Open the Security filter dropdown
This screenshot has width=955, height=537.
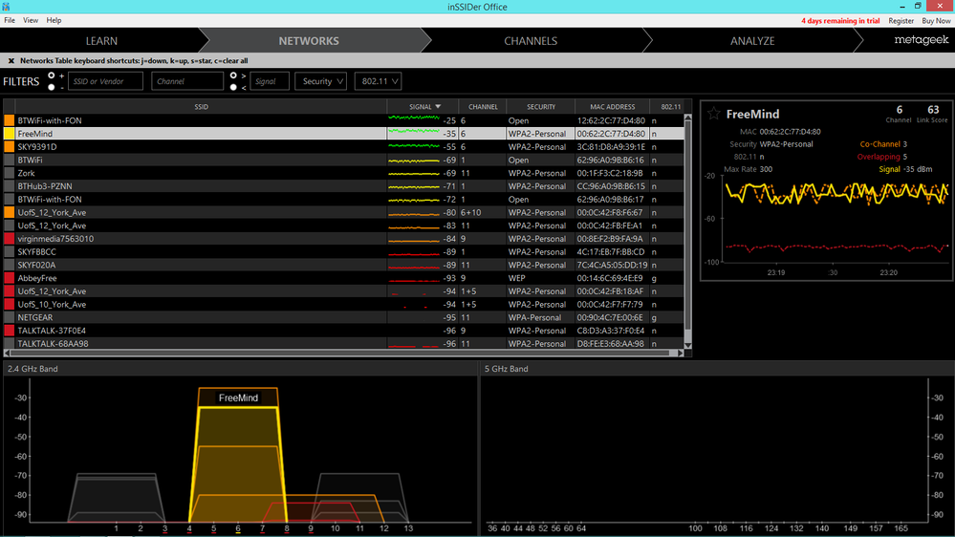[x=320, y=81]
